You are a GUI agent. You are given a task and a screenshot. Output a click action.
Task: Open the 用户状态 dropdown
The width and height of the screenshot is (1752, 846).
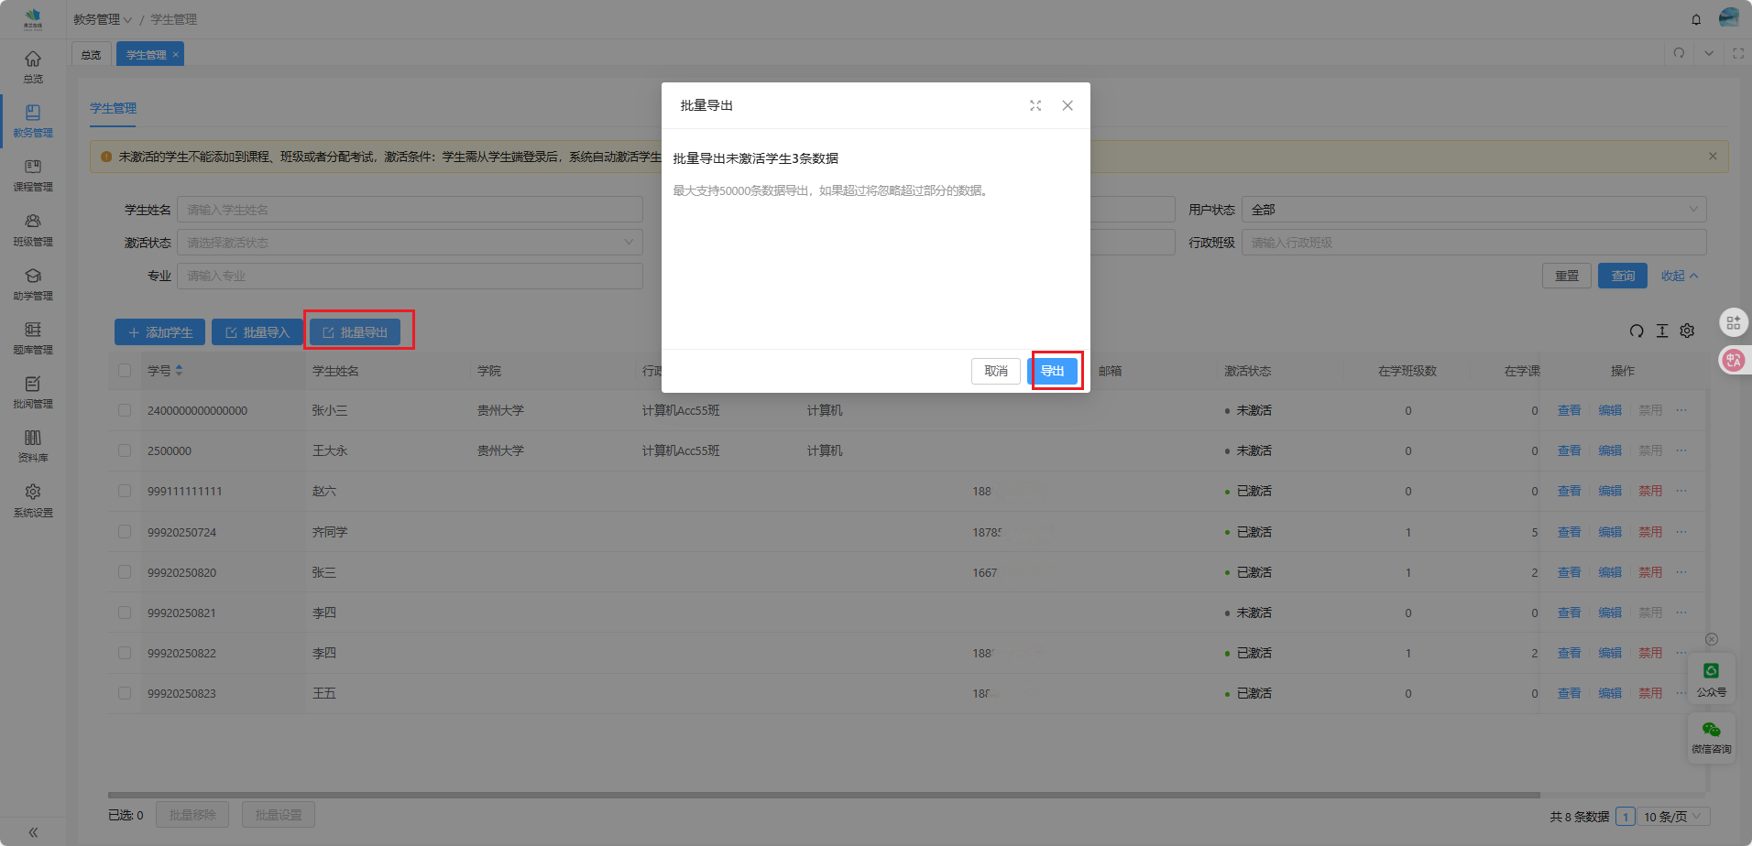tap(1473, 210)
